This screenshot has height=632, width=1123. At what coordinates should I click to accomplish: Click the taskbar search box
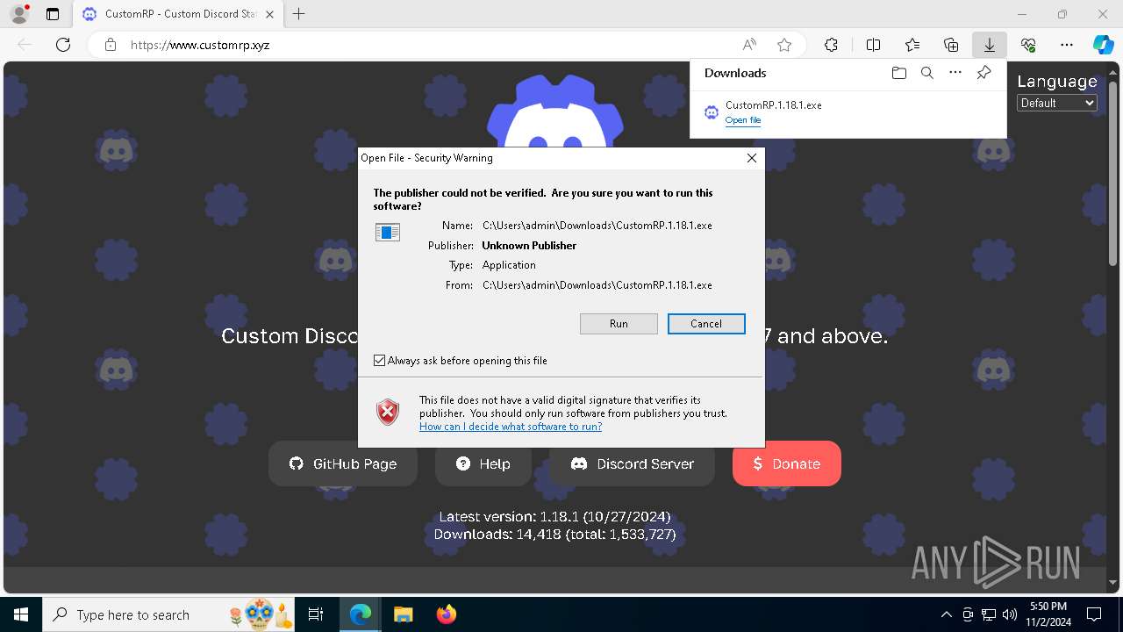169,614
